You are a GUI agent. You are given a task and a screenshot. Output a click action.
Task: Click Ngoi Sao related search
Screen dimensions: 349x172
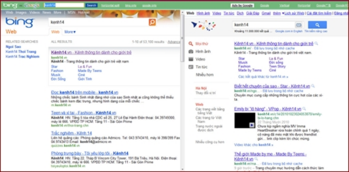click(x=13, y=47)
